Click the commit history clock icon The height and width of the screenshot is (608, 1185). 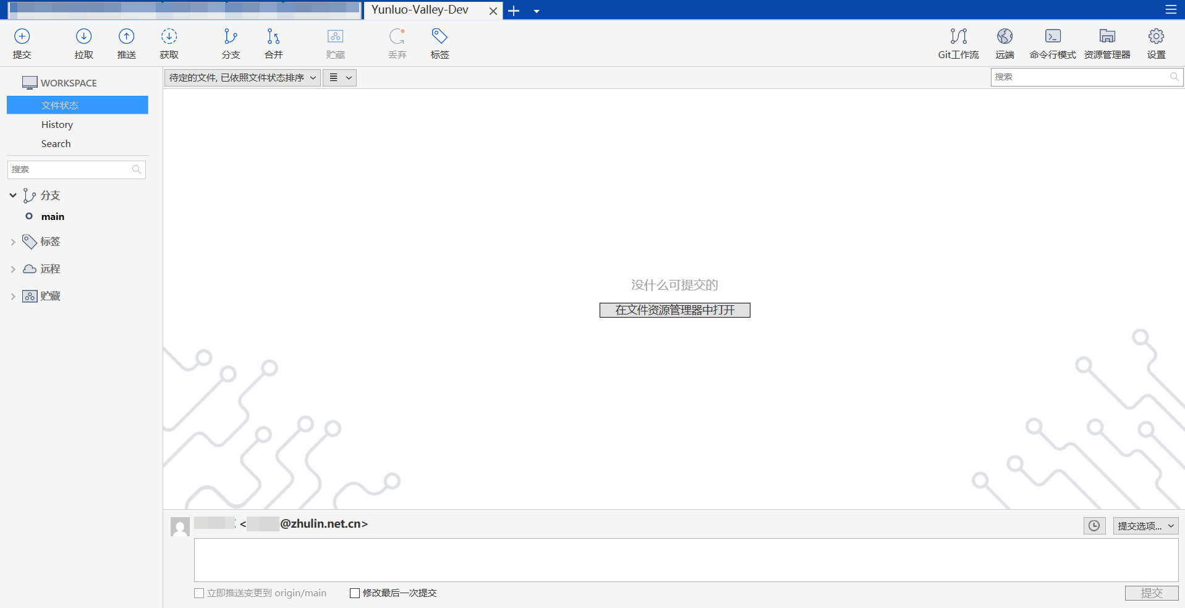click(1094, 526)
